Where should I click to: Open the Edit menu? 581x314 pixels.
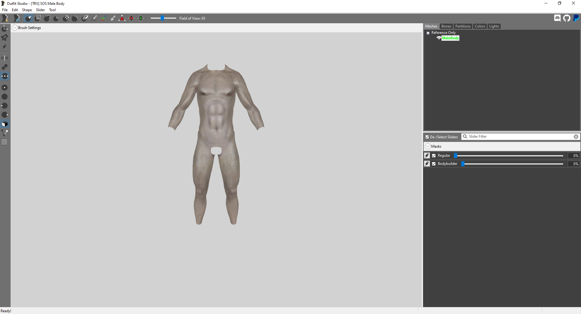point(15,10)
